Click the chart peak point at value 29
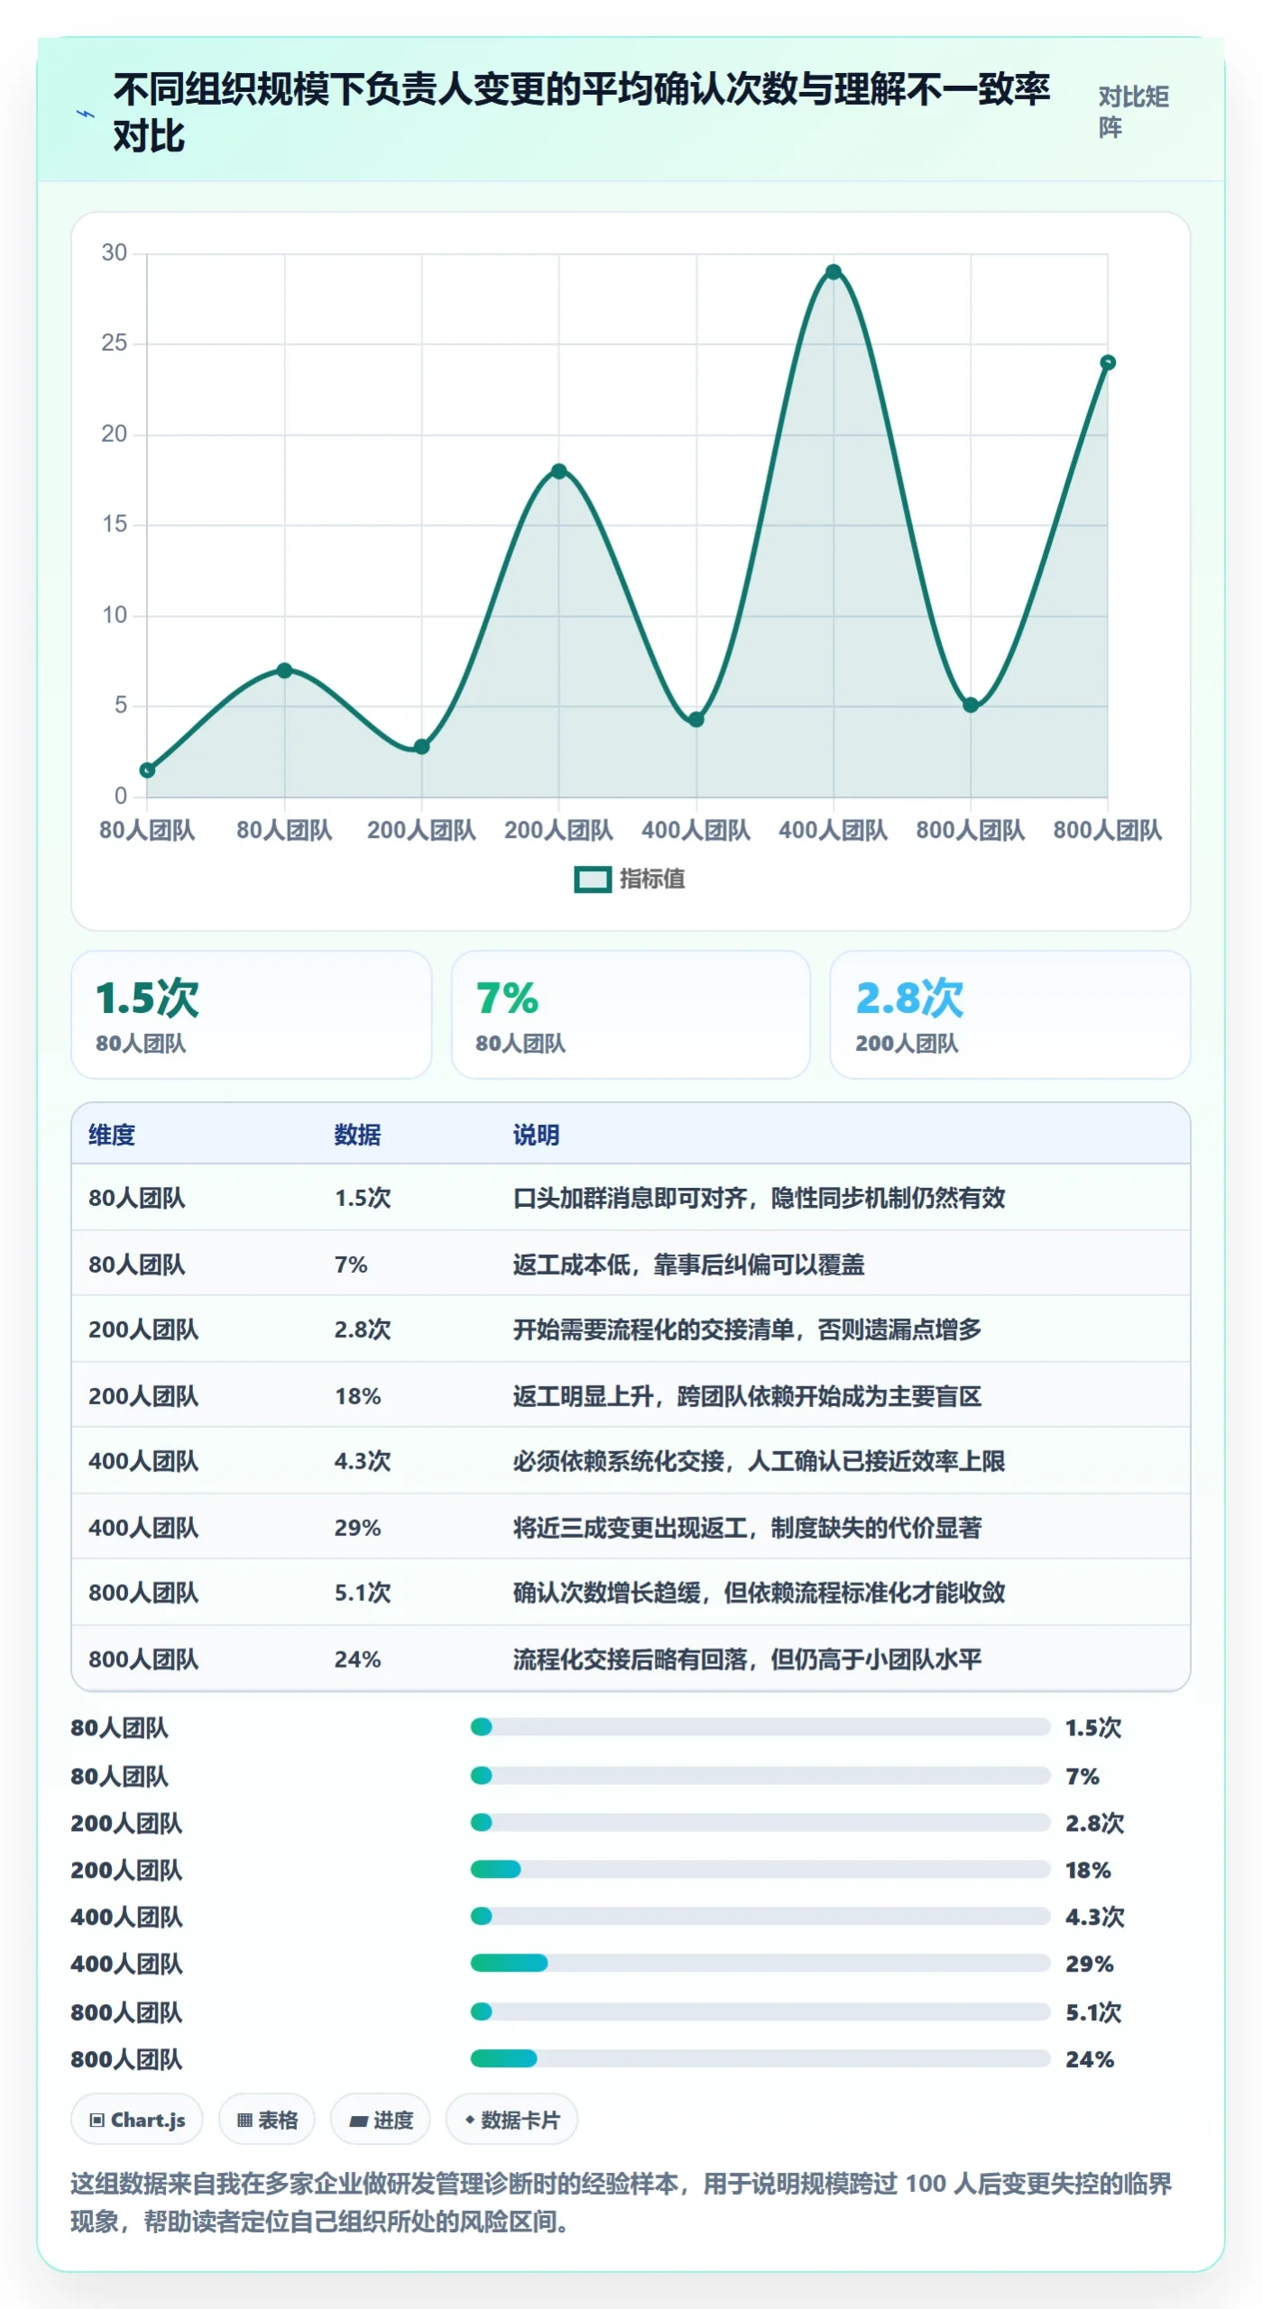Viewport: 1262px width, 2309px height. click(834, 271)
